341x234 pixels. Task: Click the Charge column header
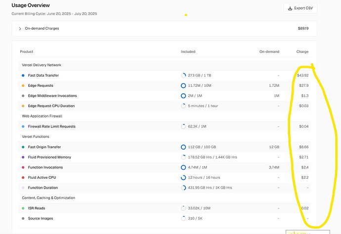click(302, 52)
